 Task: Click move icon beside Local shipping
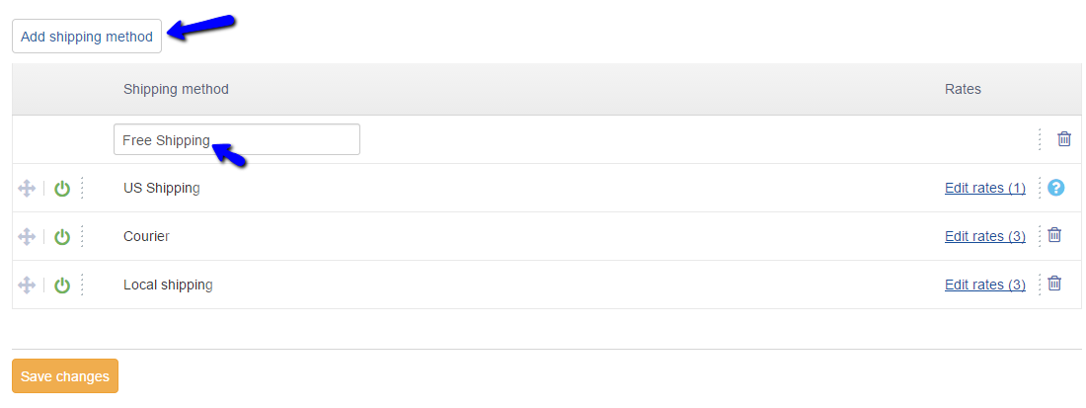pos(27,285)
